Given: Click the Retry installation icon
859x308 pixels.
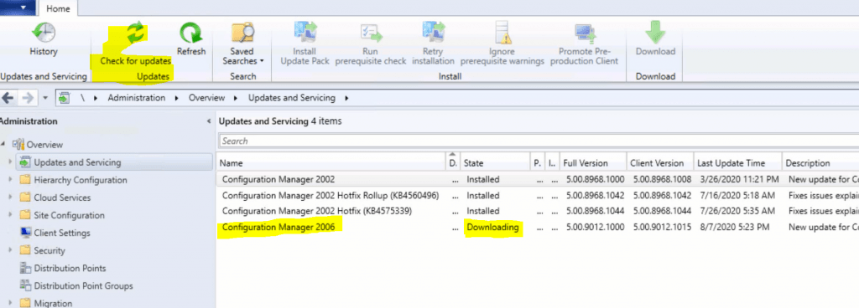Looking at the screenshot, I should 433,32.
